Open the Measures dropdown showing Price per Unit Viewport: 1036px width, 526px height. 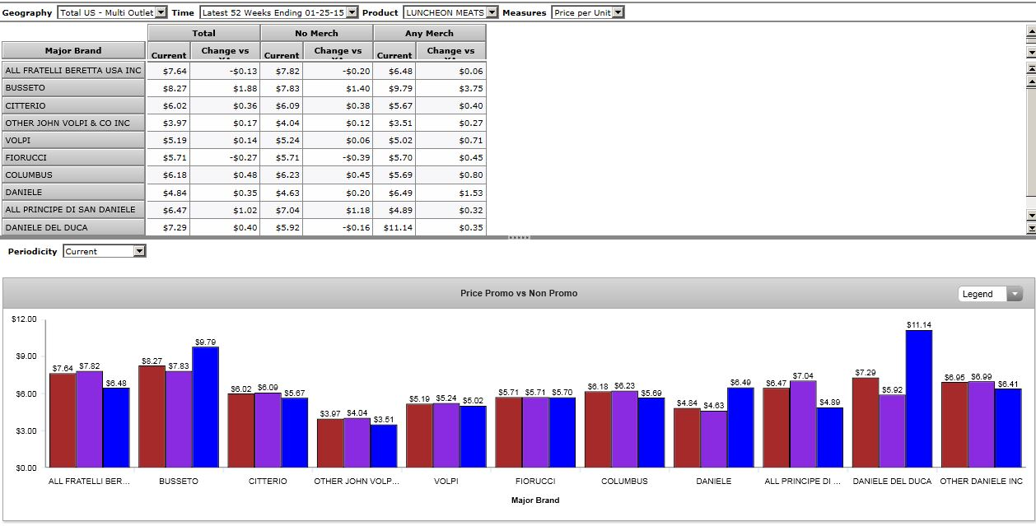(618, 12)
